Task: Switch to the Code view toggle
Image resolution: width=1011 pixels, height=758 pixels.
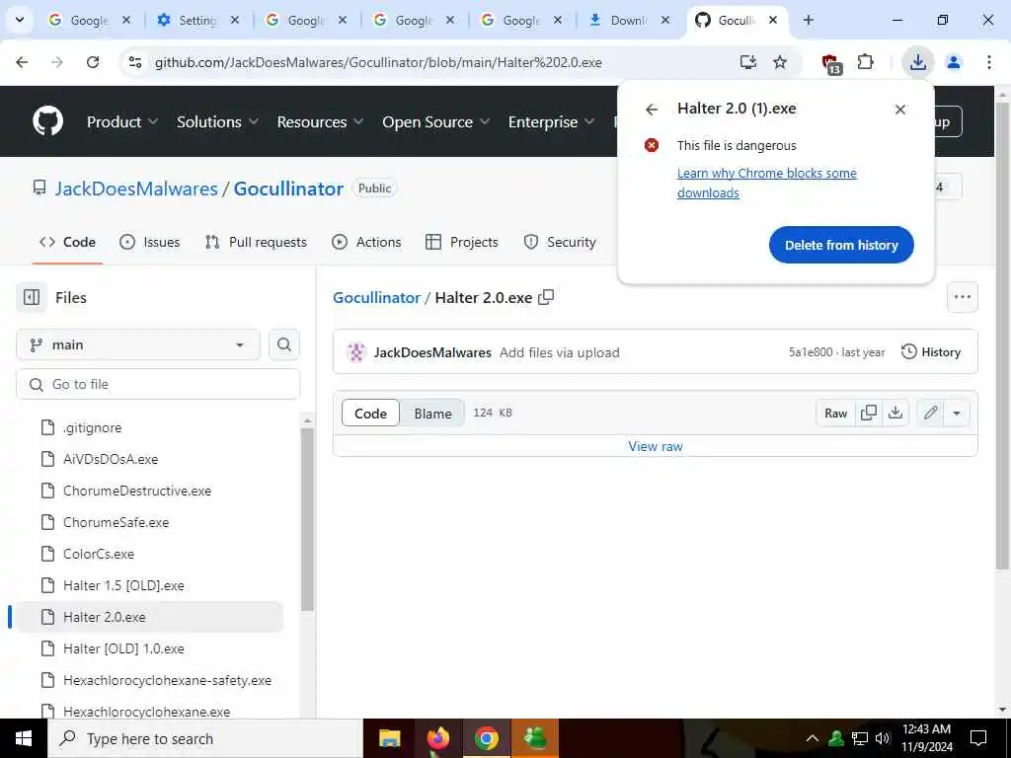Action: click(371, 414)
